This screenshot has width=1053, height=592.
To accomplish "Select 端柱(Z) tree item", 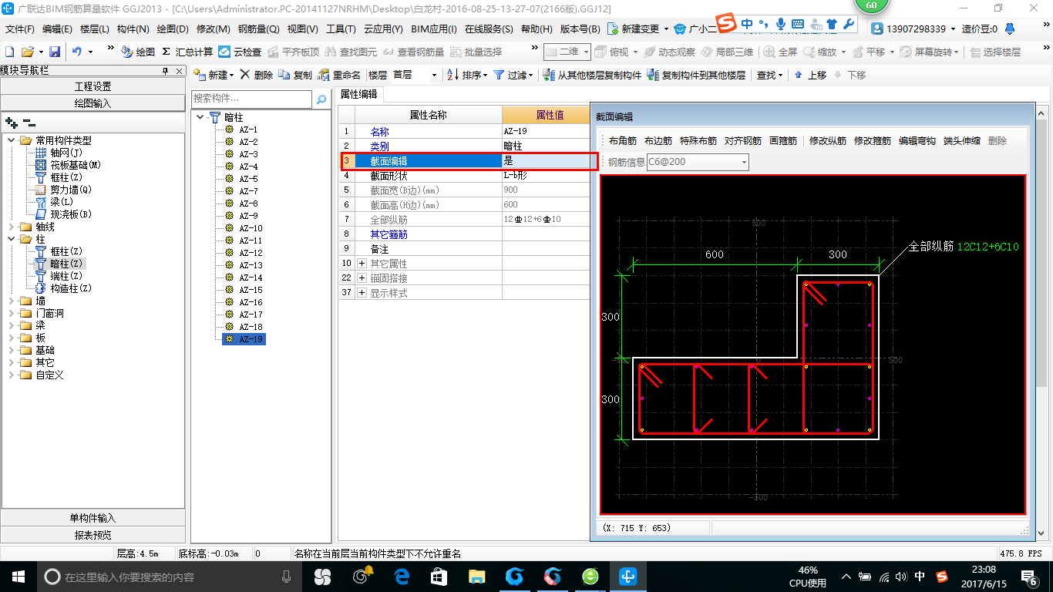I will (x=66, y=276).
